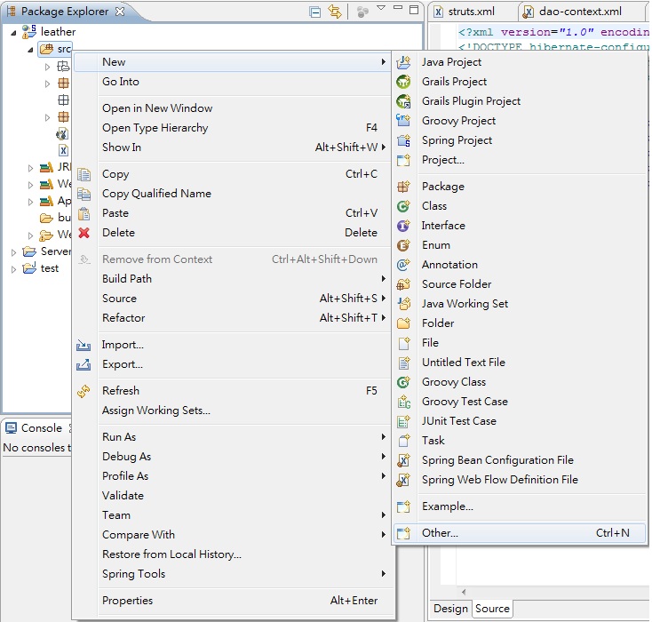Expand the test project node

click(14, 269)
